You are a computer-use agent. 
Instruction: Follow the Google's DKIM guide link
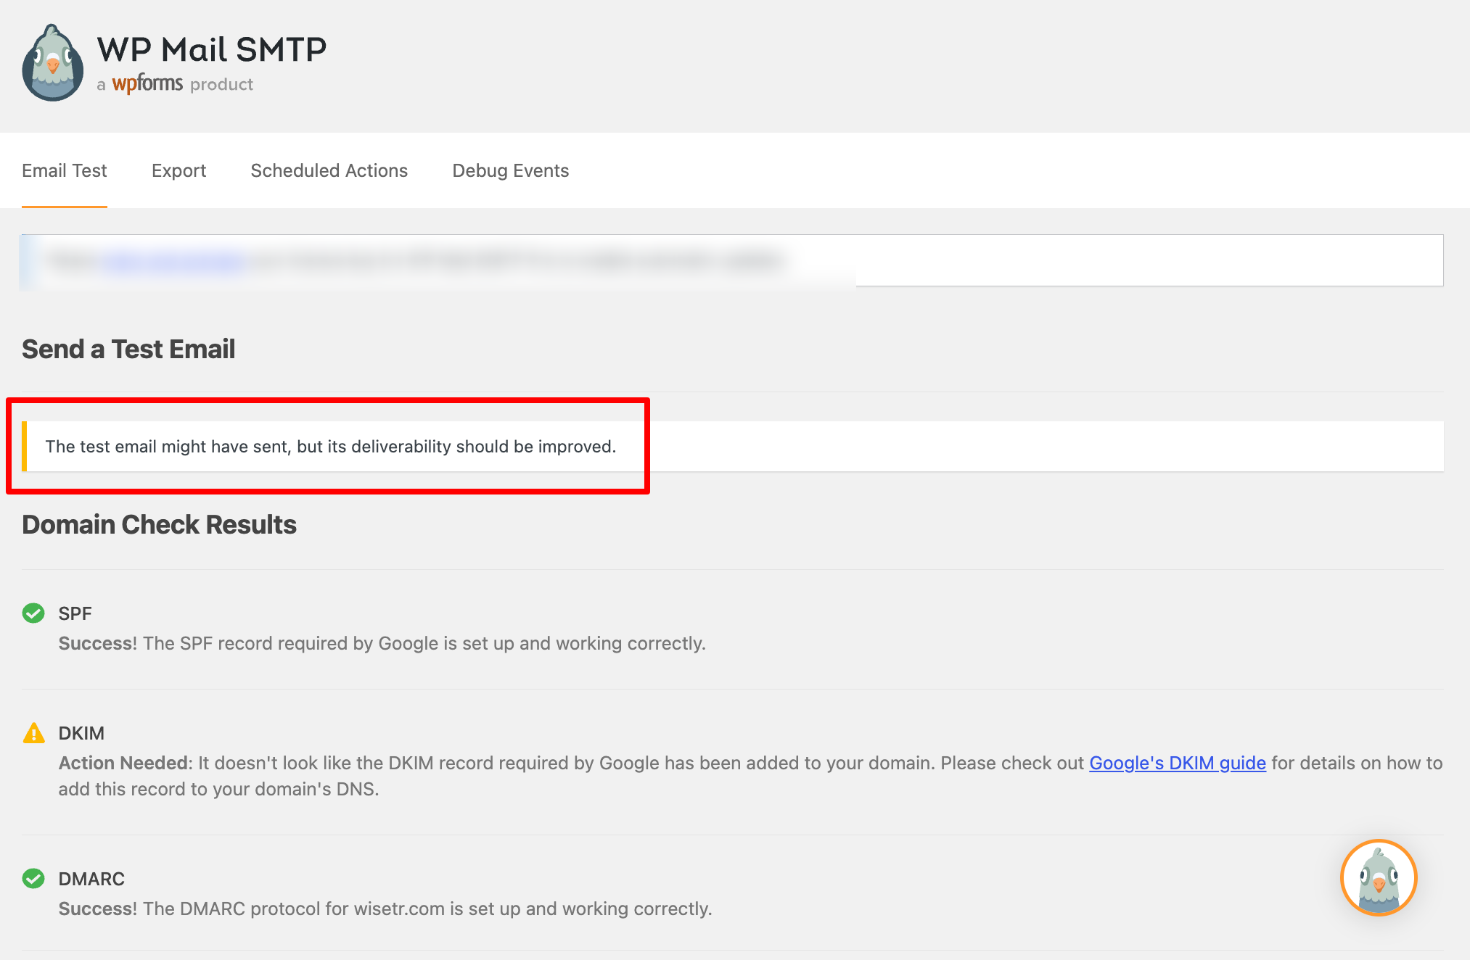click(1178, 763)
